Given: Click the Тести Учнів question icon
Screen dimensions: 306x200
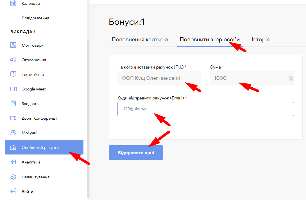Looking at the screenshot, I should coord(13,74).
